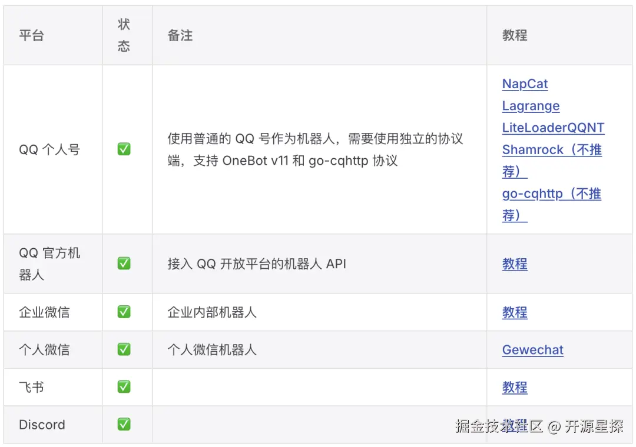Image resolution: width=636 pixels, height=447 pixels.
Task: Open the Lagrange tutorial link
Action: pos(531,106)
